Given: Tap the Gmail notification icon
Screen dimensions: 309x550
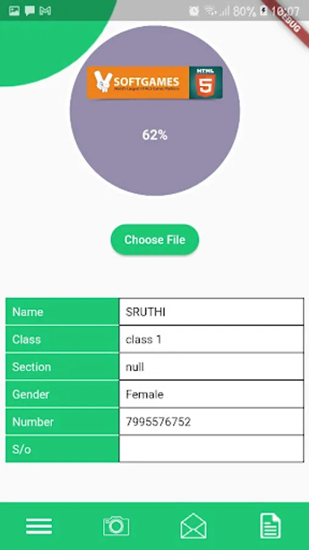Looking at the screenshot, I should click(45, 11).
